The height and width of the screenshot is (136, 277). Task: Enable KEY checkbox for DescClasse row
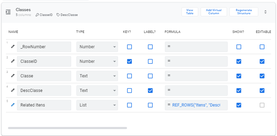(x=129, y=91)
